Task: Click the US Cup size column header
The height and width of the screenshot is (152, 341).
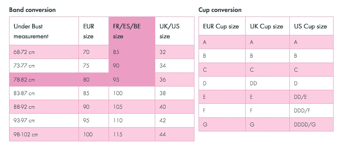Action: pyautogui.click(x=311, y=26)
